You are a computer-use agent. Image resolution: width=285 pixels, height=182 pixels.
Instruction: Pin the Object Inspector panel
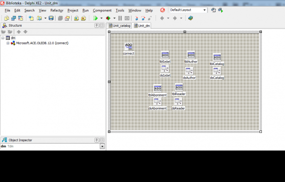pos(97,140)
